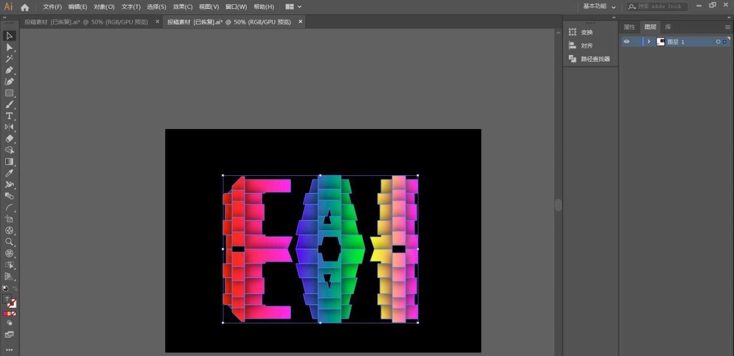Open the 效果(C) menu

(183, 7)
